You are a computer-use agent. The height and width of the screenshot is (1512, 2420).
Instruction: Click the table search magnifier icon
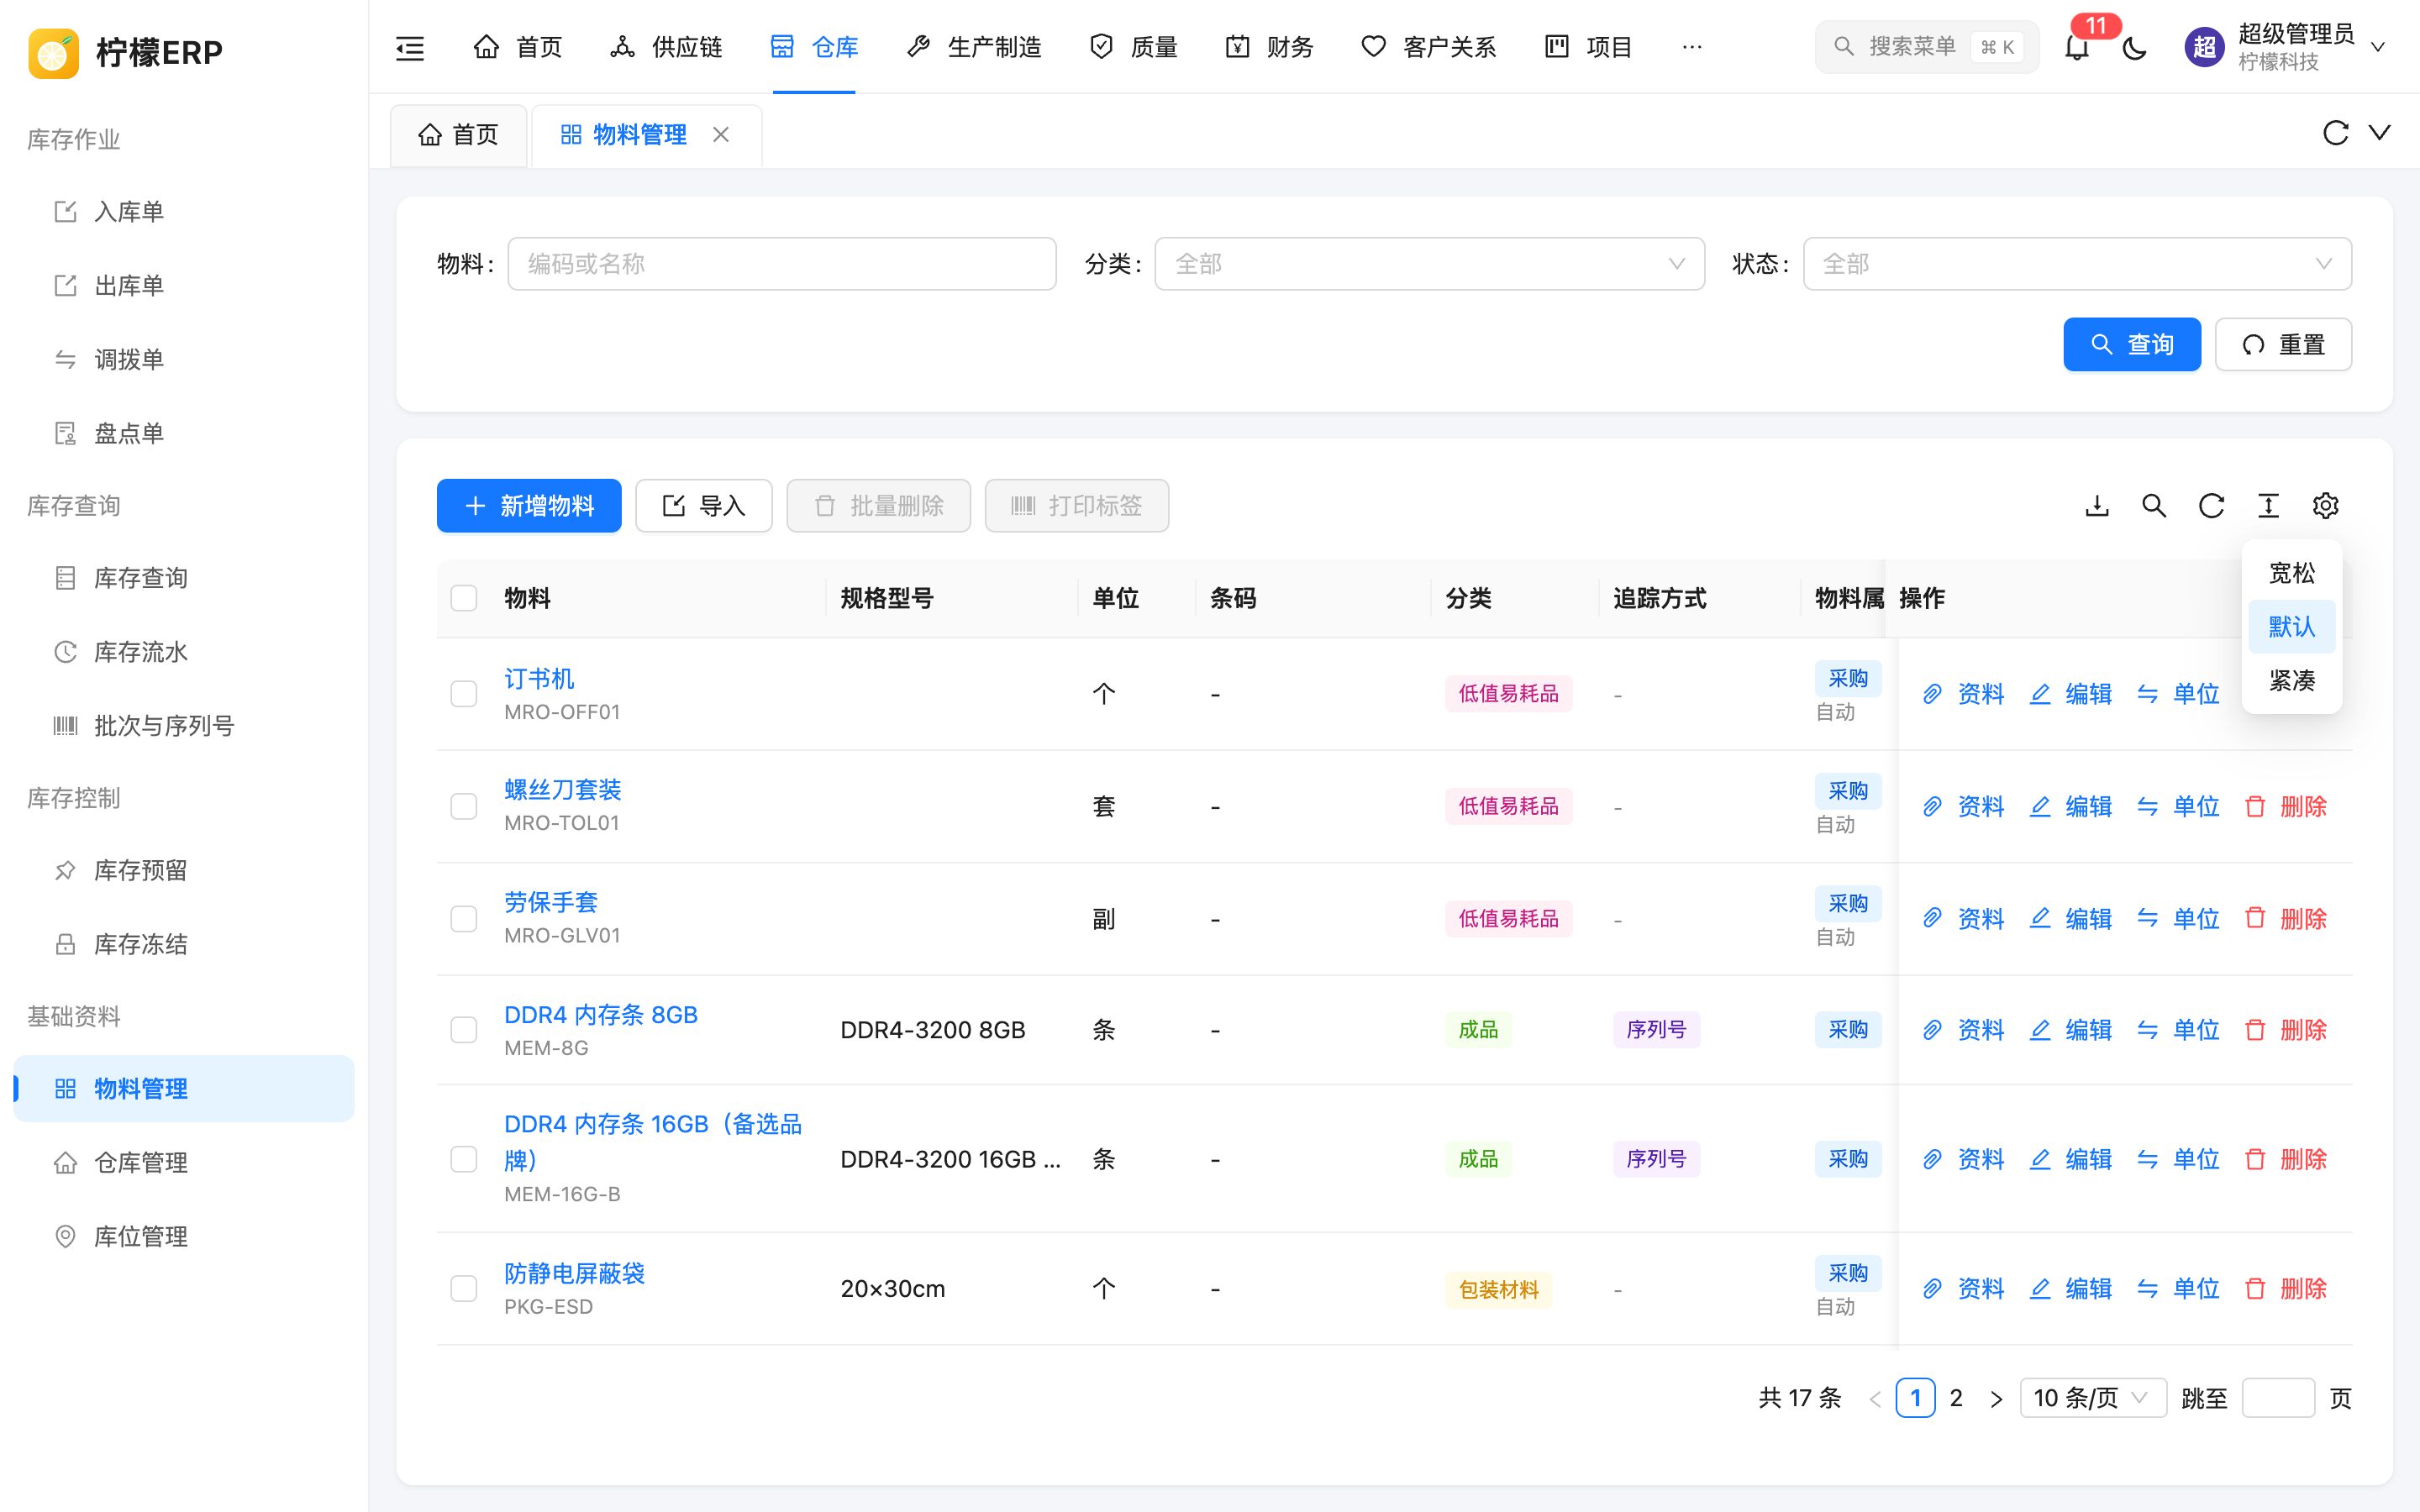tap(2154, 506)
